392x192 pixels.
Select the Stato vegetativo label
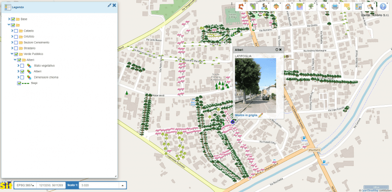(x=44, y=66)
